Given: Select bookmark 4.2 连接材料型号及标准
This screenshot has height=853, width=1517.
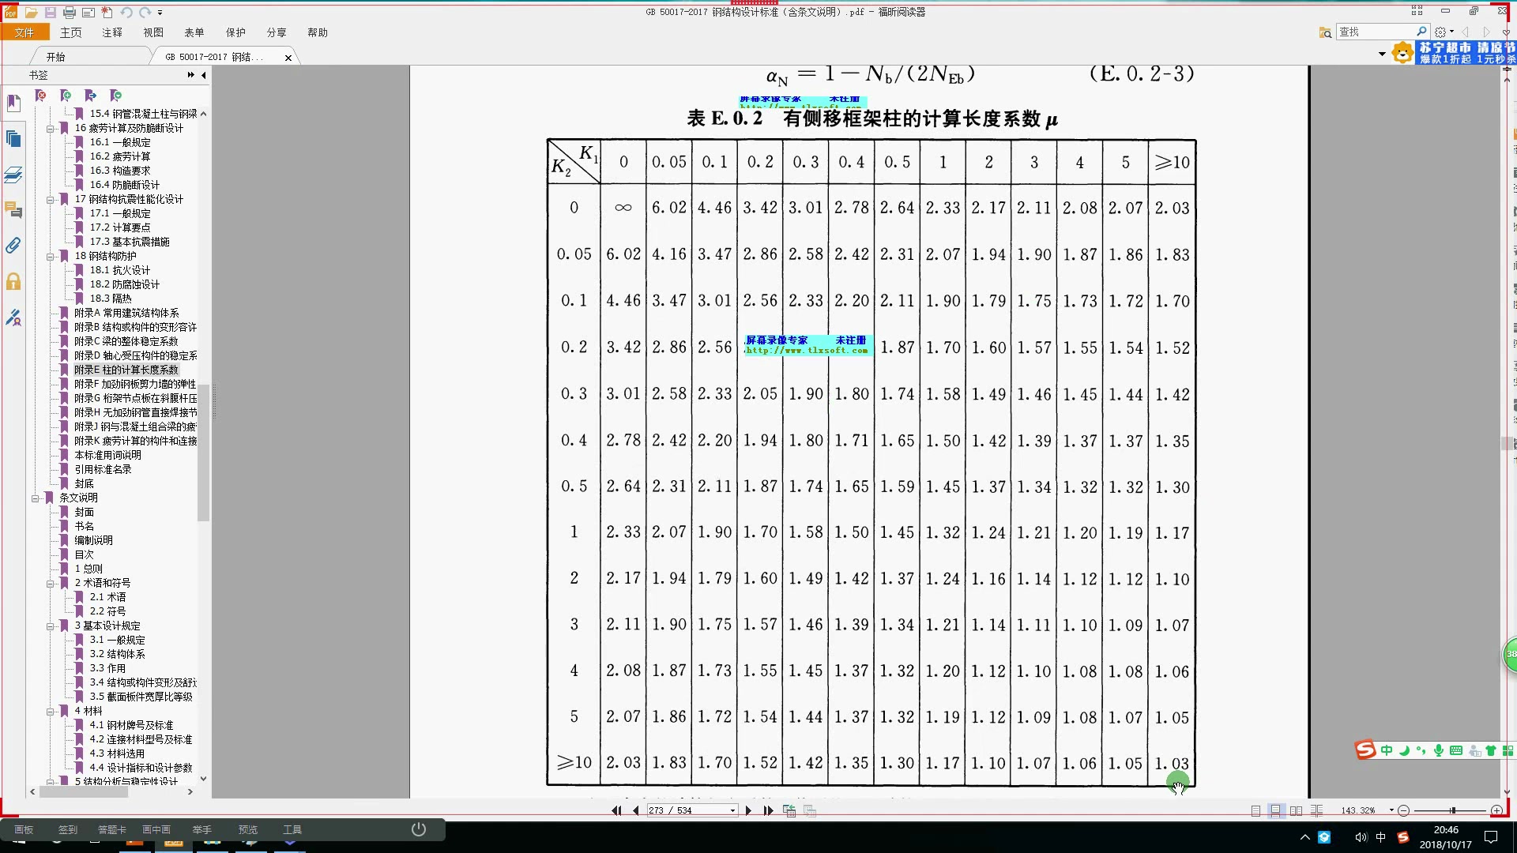Looking at the screenshot, I should tap(141, 739).
